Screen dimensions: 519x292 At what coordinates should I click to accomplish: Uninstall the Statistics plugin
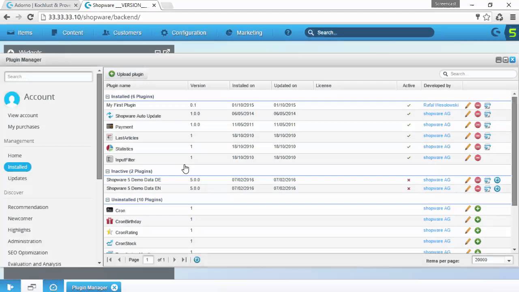[x=478, y=147]
